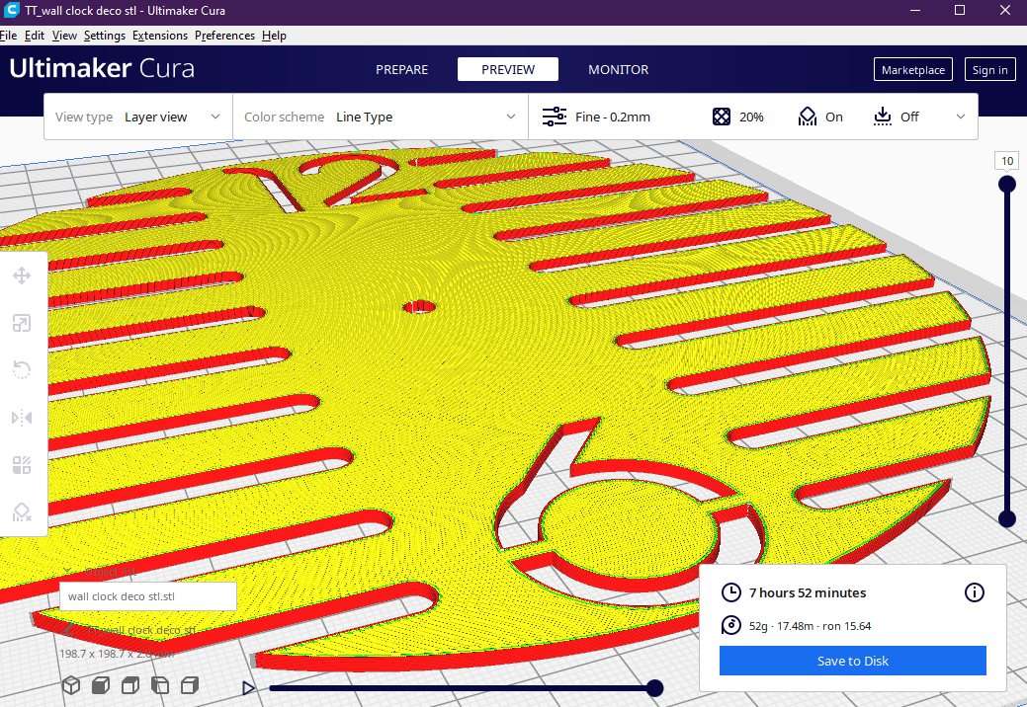Collapse the Object list panel
This screenshot has width=1027, height=707.
[68, 571]
